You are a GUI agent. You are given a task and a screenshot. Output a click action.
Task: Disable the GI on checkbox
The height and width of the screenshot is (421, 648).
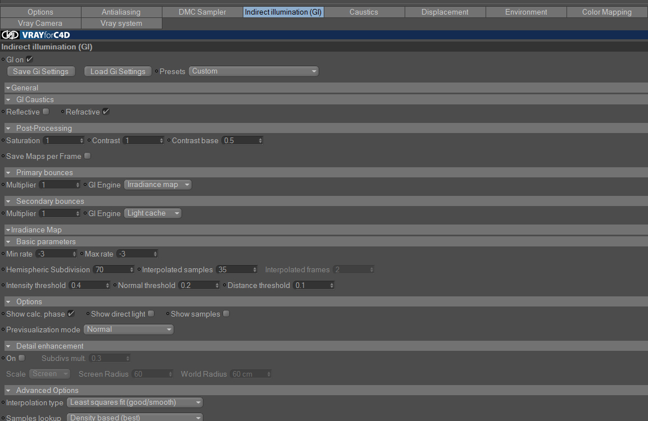coord(29,60)
